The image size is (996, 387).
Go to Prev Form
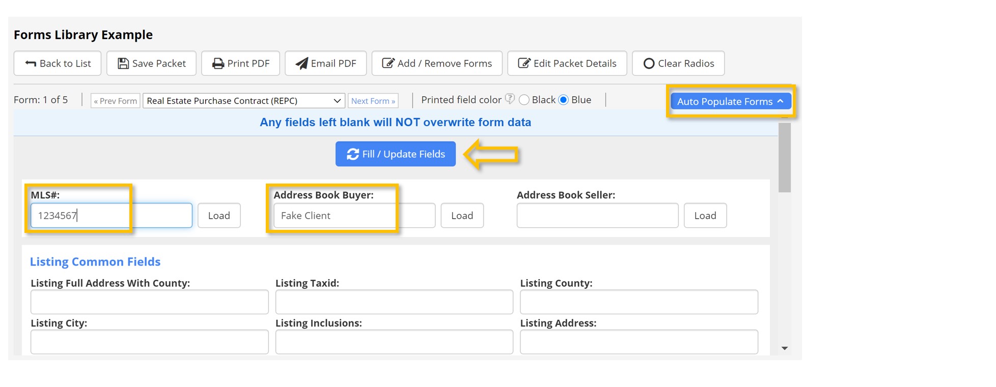tap(116, 101)
